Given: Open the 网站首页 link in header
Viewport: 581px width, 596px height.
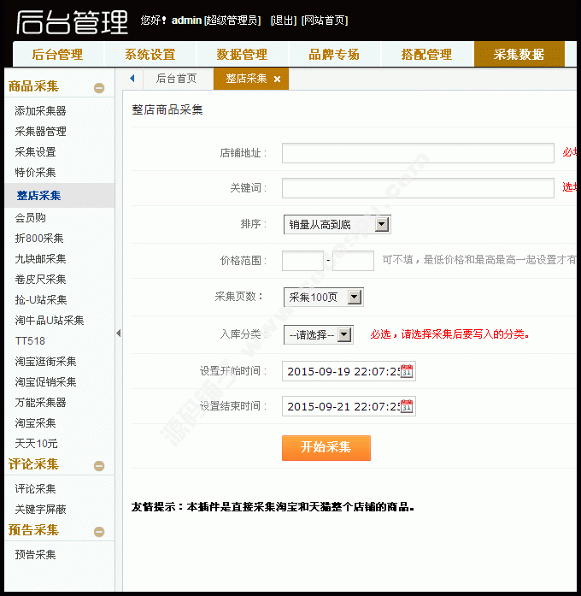Looking at the screenshot, I should click(325, 21).
